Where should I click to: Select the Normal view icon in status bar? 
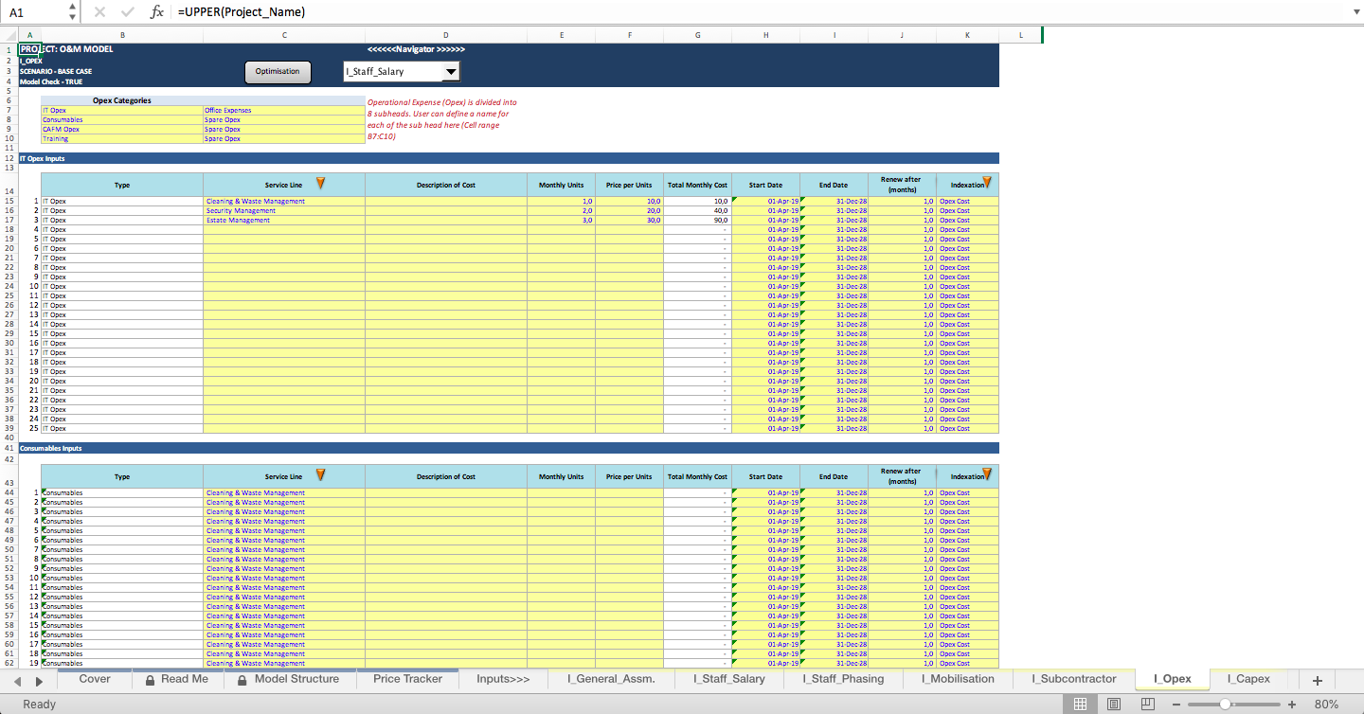click(x=1081, y=704)
